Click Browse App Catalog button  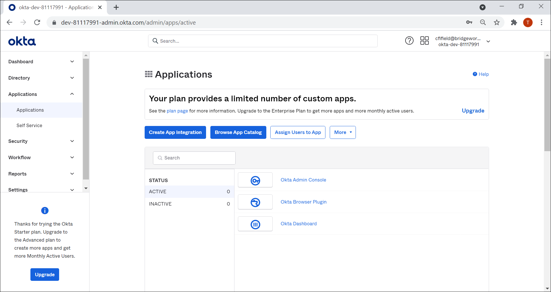point(238,132)
